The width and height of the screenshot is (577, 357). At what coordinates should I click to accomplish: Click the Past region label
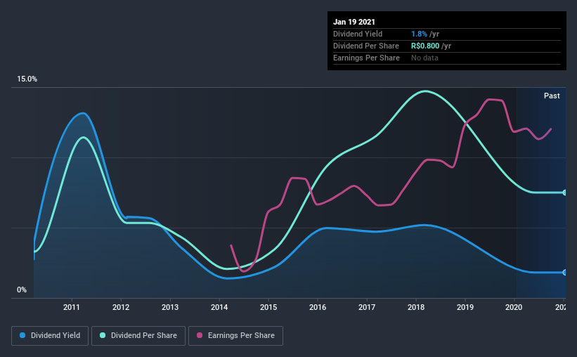point(552,96)
